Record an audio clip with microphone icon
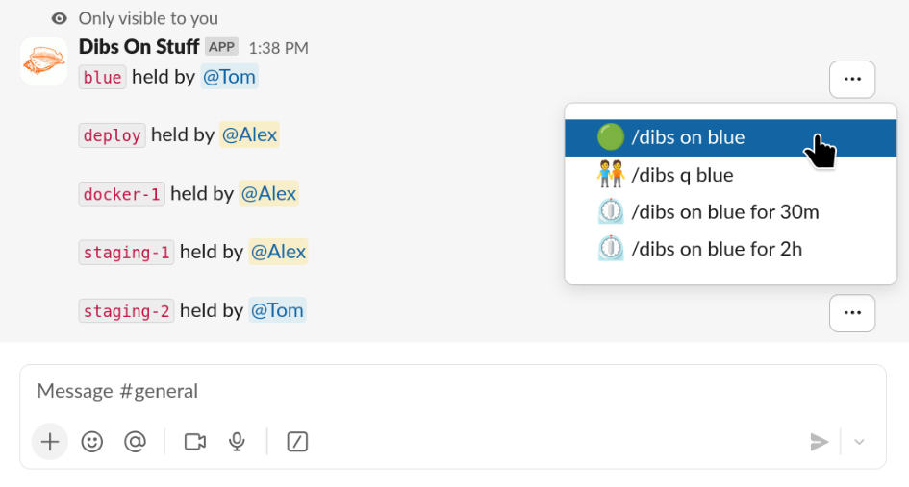 click(237, 442)
